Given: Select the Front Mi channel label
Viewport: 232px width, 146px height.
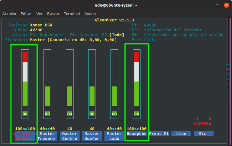Looking at the screenshot, I should (x=159, y=134).
